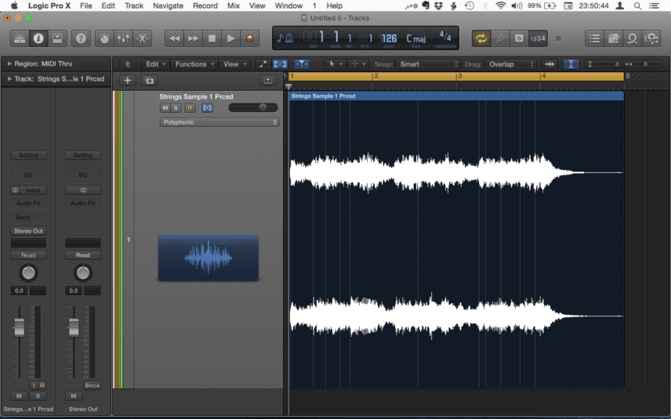Open the Edit dropdown in Tracks area
The width and height of the screenshot is (671, 419).
[155, 64]
